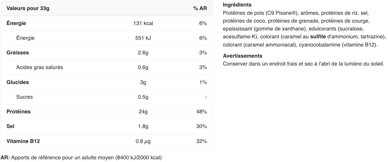Click the 'Acides gras saturés' row label
The height and width of the screenshot is (162, 388).
point(40,67)
